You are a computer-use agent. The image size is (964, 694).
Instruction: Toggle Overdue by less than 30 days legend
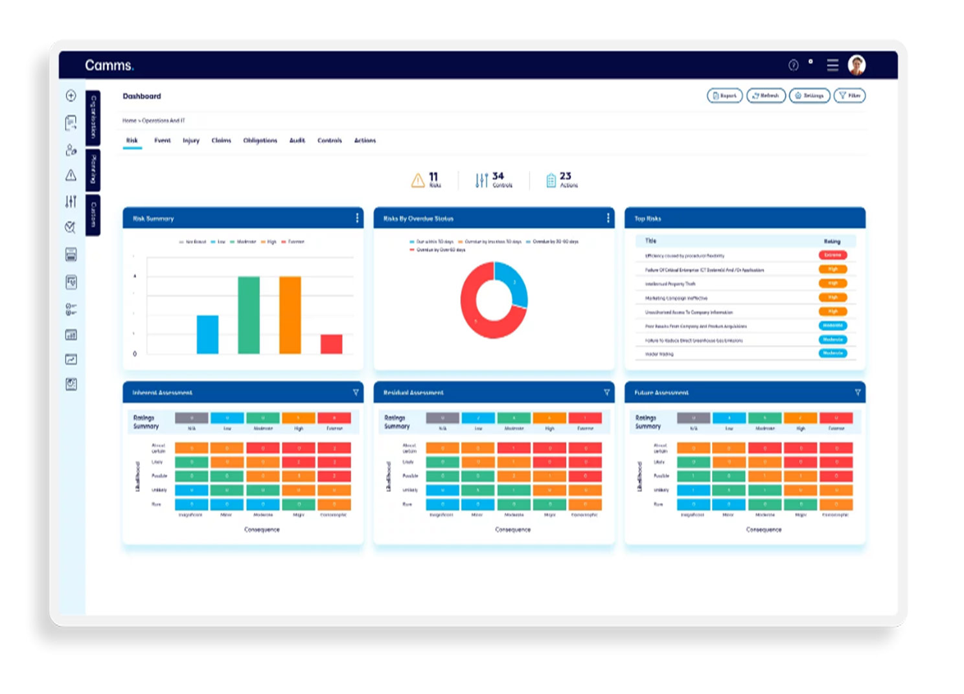pyautogui.click(x=490, y=241)
